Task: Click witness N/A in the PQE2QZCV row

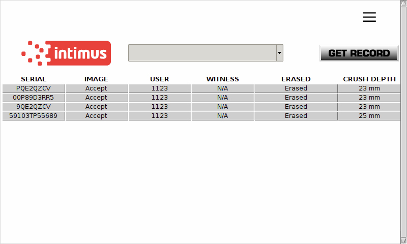Action: click(x=223, y=88)
